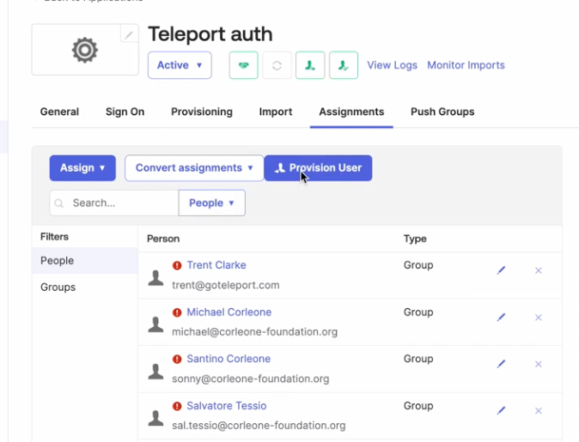Viewport: 579px width, 442px height.
Task: Open the Active status dropdown
Action: point(180,65)
